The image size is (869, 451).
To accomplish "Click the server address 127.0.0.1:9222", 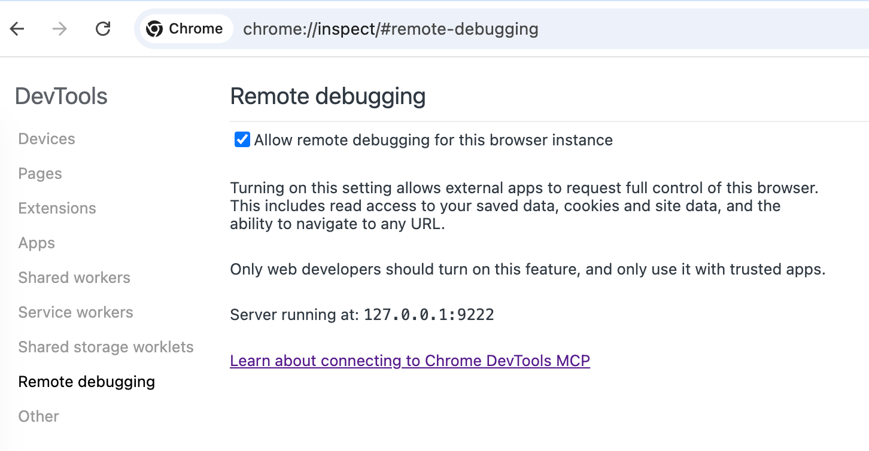I will [429, 315].
